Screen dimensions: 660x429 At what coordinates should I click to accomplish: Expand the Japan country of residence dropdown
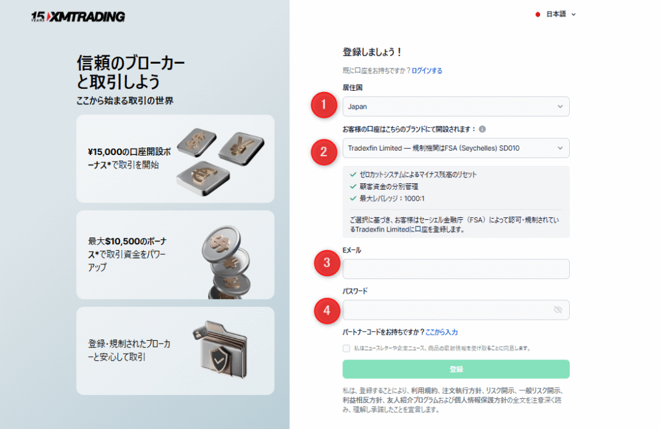[x=456, y=106]
